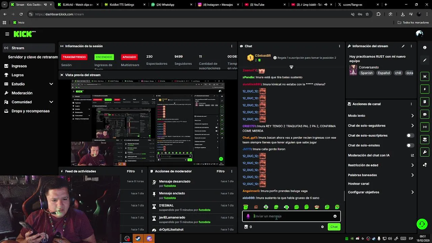Screen dimensions: 432x243
Task: Open Chat de solo-seguidores options
Action: [381, 126]
